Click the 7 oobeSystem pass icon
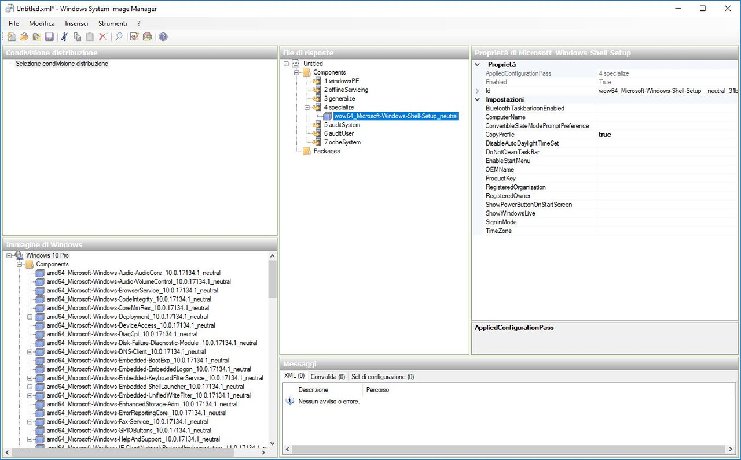Screen dimensions: 741x460 pyautogui.click(x=317, y=142)
